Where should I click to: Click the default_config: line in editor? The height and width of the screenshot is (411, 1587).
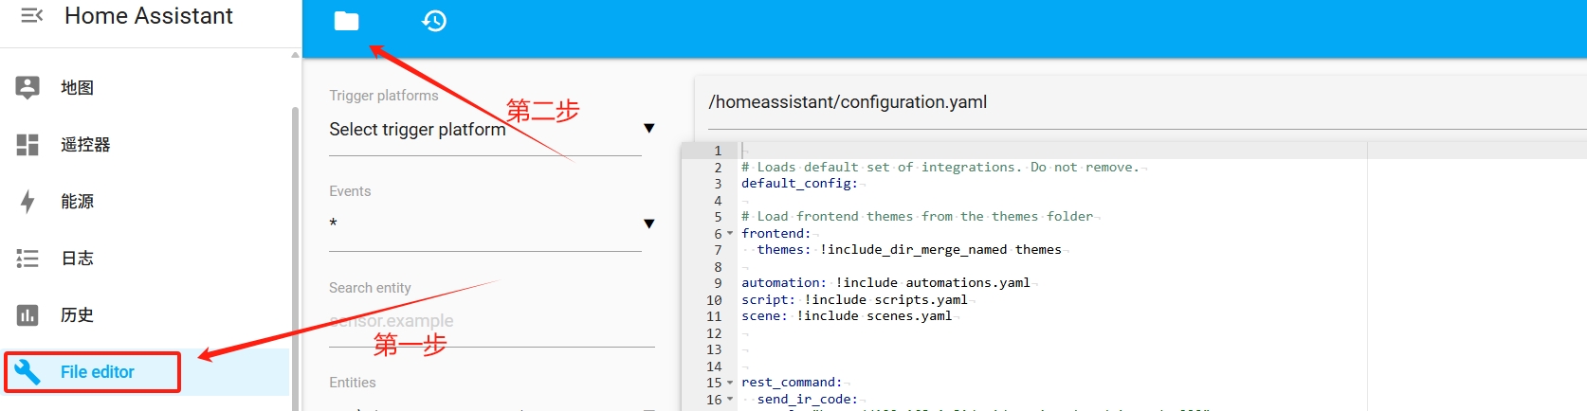(x=799, y=184)
